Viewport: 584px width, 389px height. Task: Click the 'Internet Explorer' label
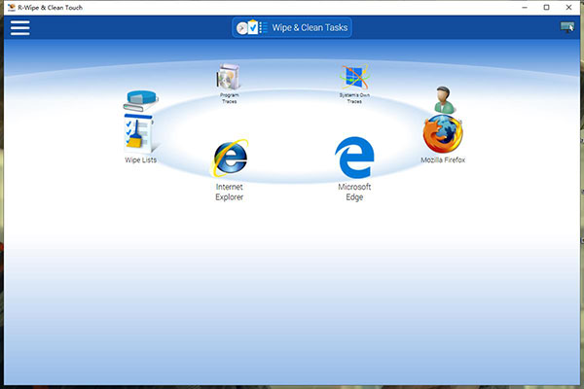click(x=229, y=193)
